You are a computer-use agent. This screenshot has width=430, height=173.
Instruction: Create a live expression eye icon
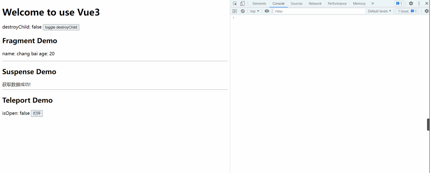click(x=267, y=11)
